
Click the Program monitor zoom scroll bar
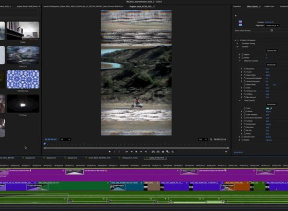click(136, 148)
